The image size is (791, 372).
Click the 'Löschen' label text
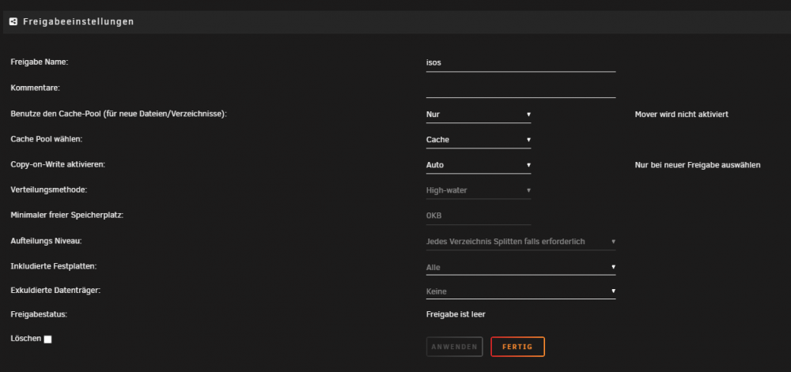click(x=26, y=339)
